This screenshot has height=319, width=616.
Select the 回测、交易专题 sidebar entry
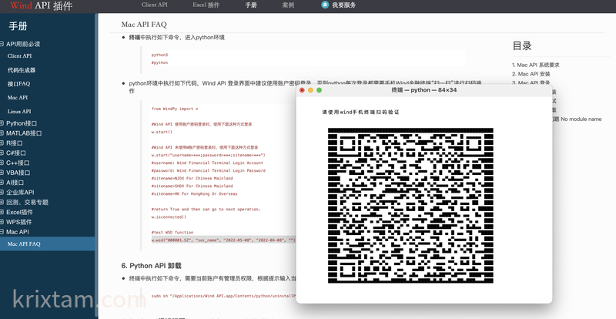27,202
